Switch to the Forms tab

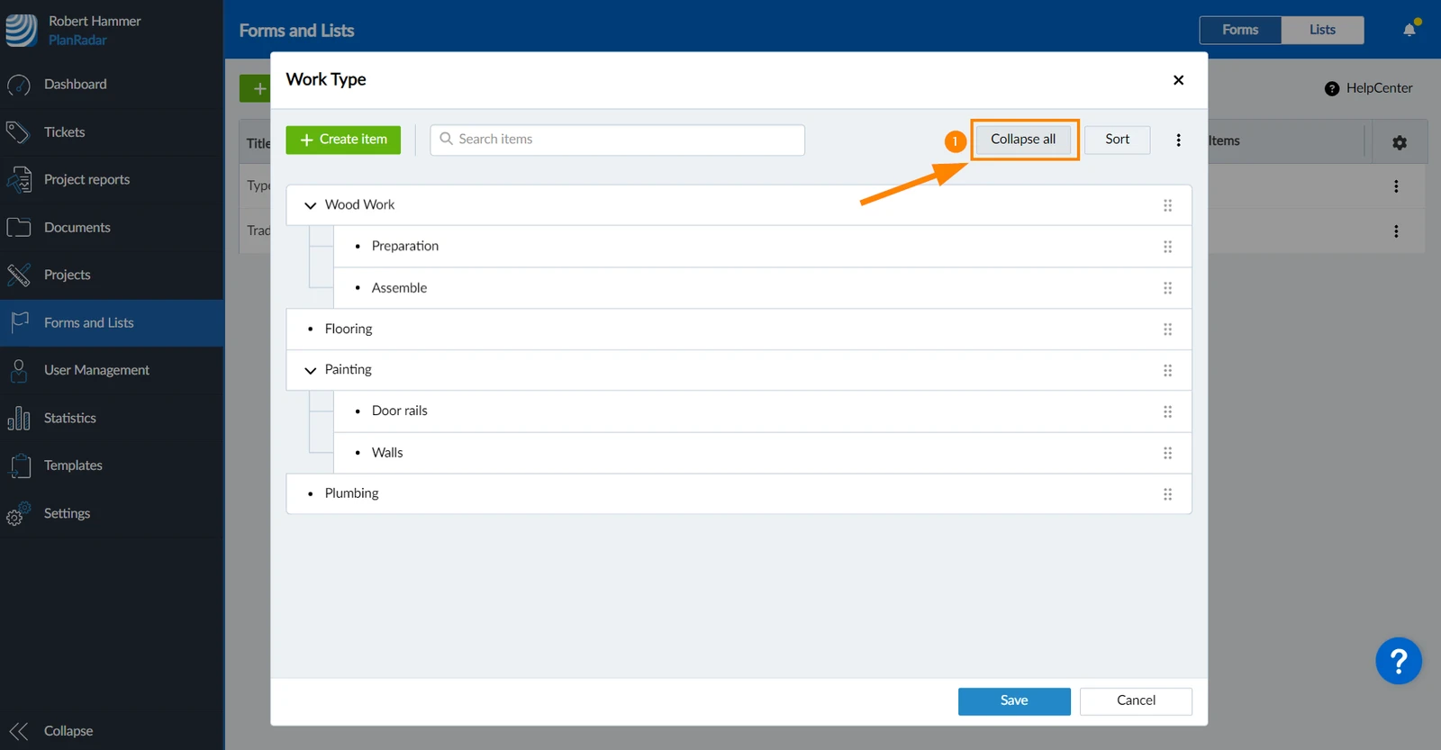[x=1240, y=30]
